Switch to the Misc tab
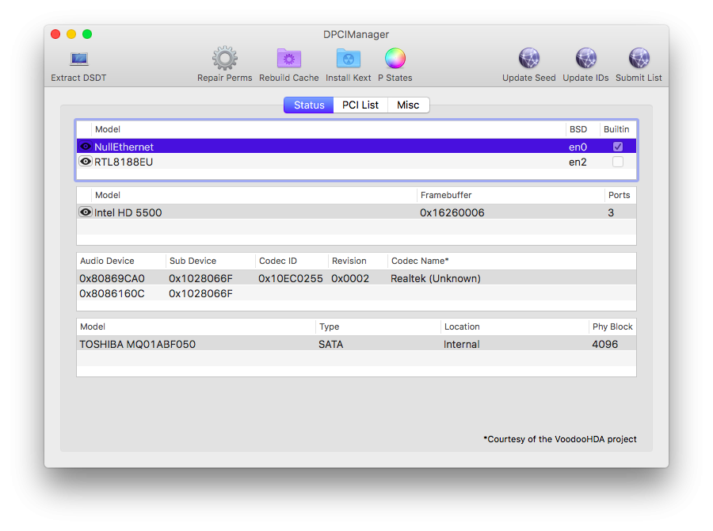 pos(408,105)
